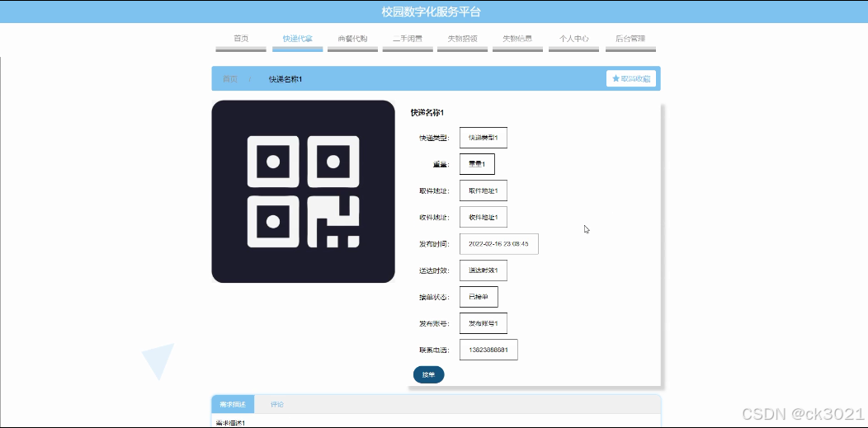Click the 已接单 status box

[479, 297]
